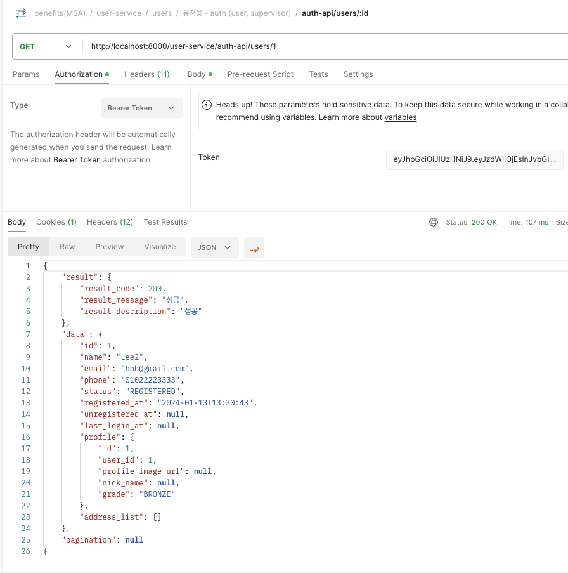
Task: Click the globe network icon beside Status
Action: click(x=434, y=222)
